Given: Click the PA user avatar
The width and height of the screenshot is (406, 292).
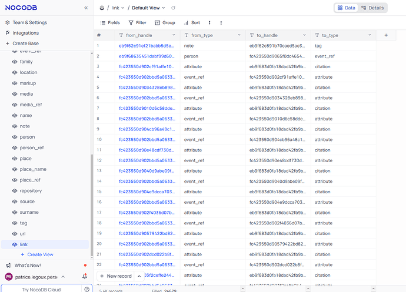Looking at the screenshot, I should pos(9,277).
